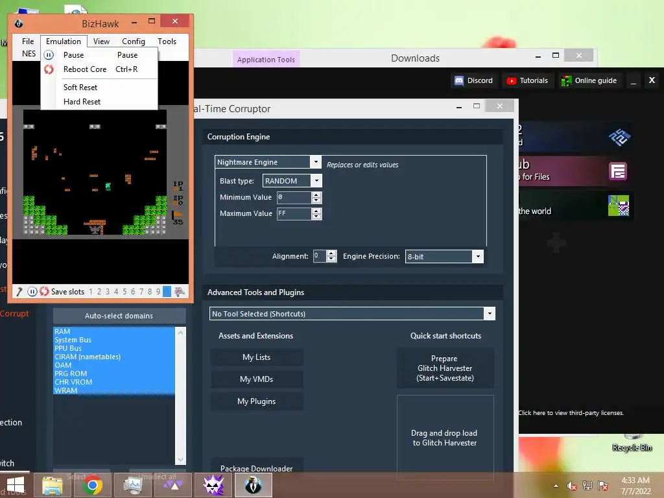Click the third-party licenses link
Image resolution: width=664 pixels, height=498 pixels.
[571, 413]
